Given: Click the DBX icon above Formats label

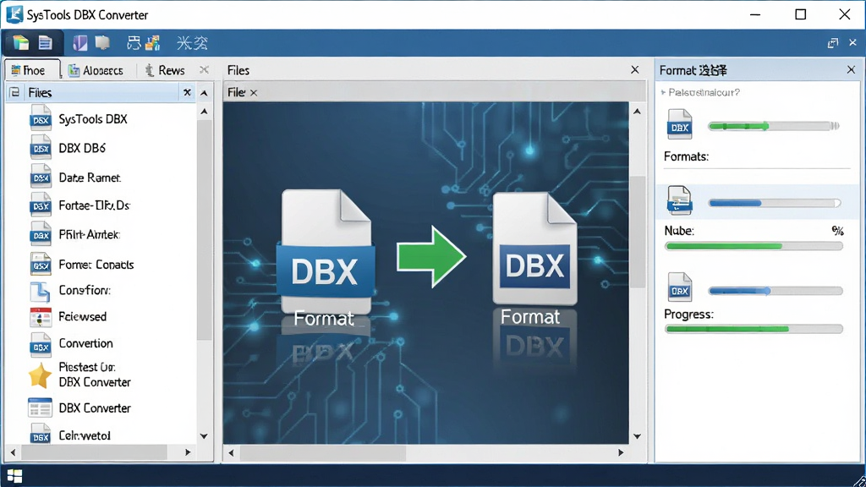Looking at the screenshot, I should coord(679,124).
